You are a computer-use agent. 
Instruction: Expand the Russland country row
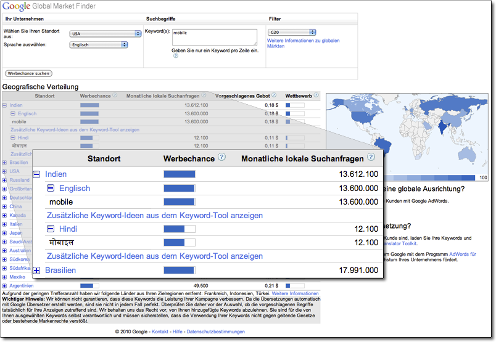[4, 180]
